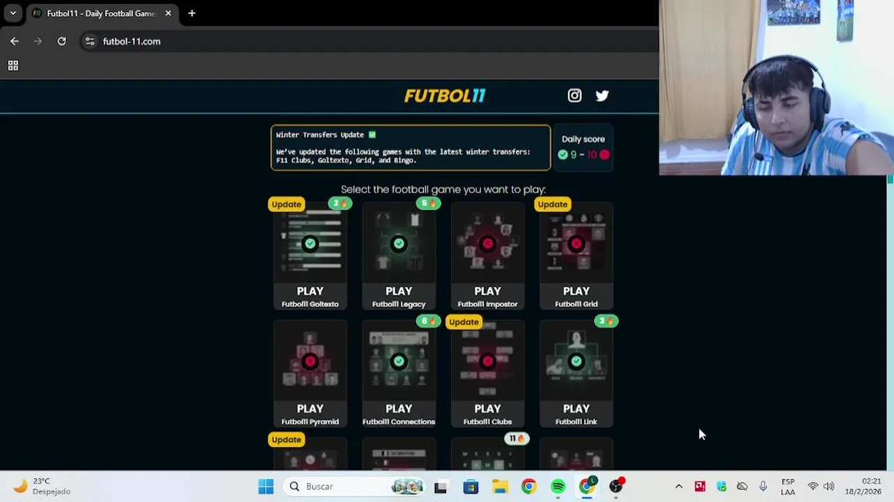The image size is (894, 502).
Task: Click the Winter Transfers Update notice
Action: (411, 148)
